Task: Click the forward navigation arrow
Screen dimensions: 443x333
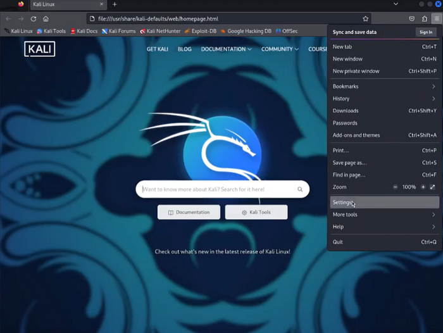Action: 21,19
